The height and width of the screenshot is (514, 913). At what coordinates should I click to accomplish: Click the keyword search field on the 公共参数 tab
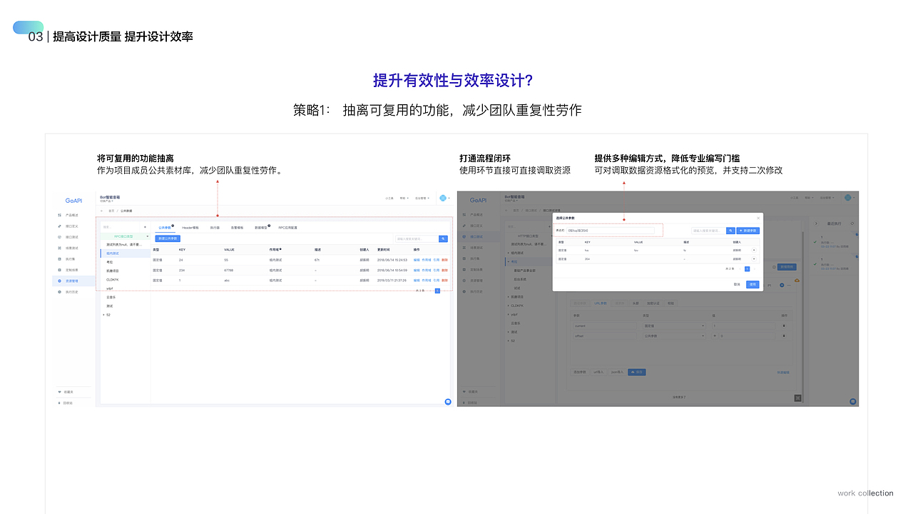(x=417, y=238)
